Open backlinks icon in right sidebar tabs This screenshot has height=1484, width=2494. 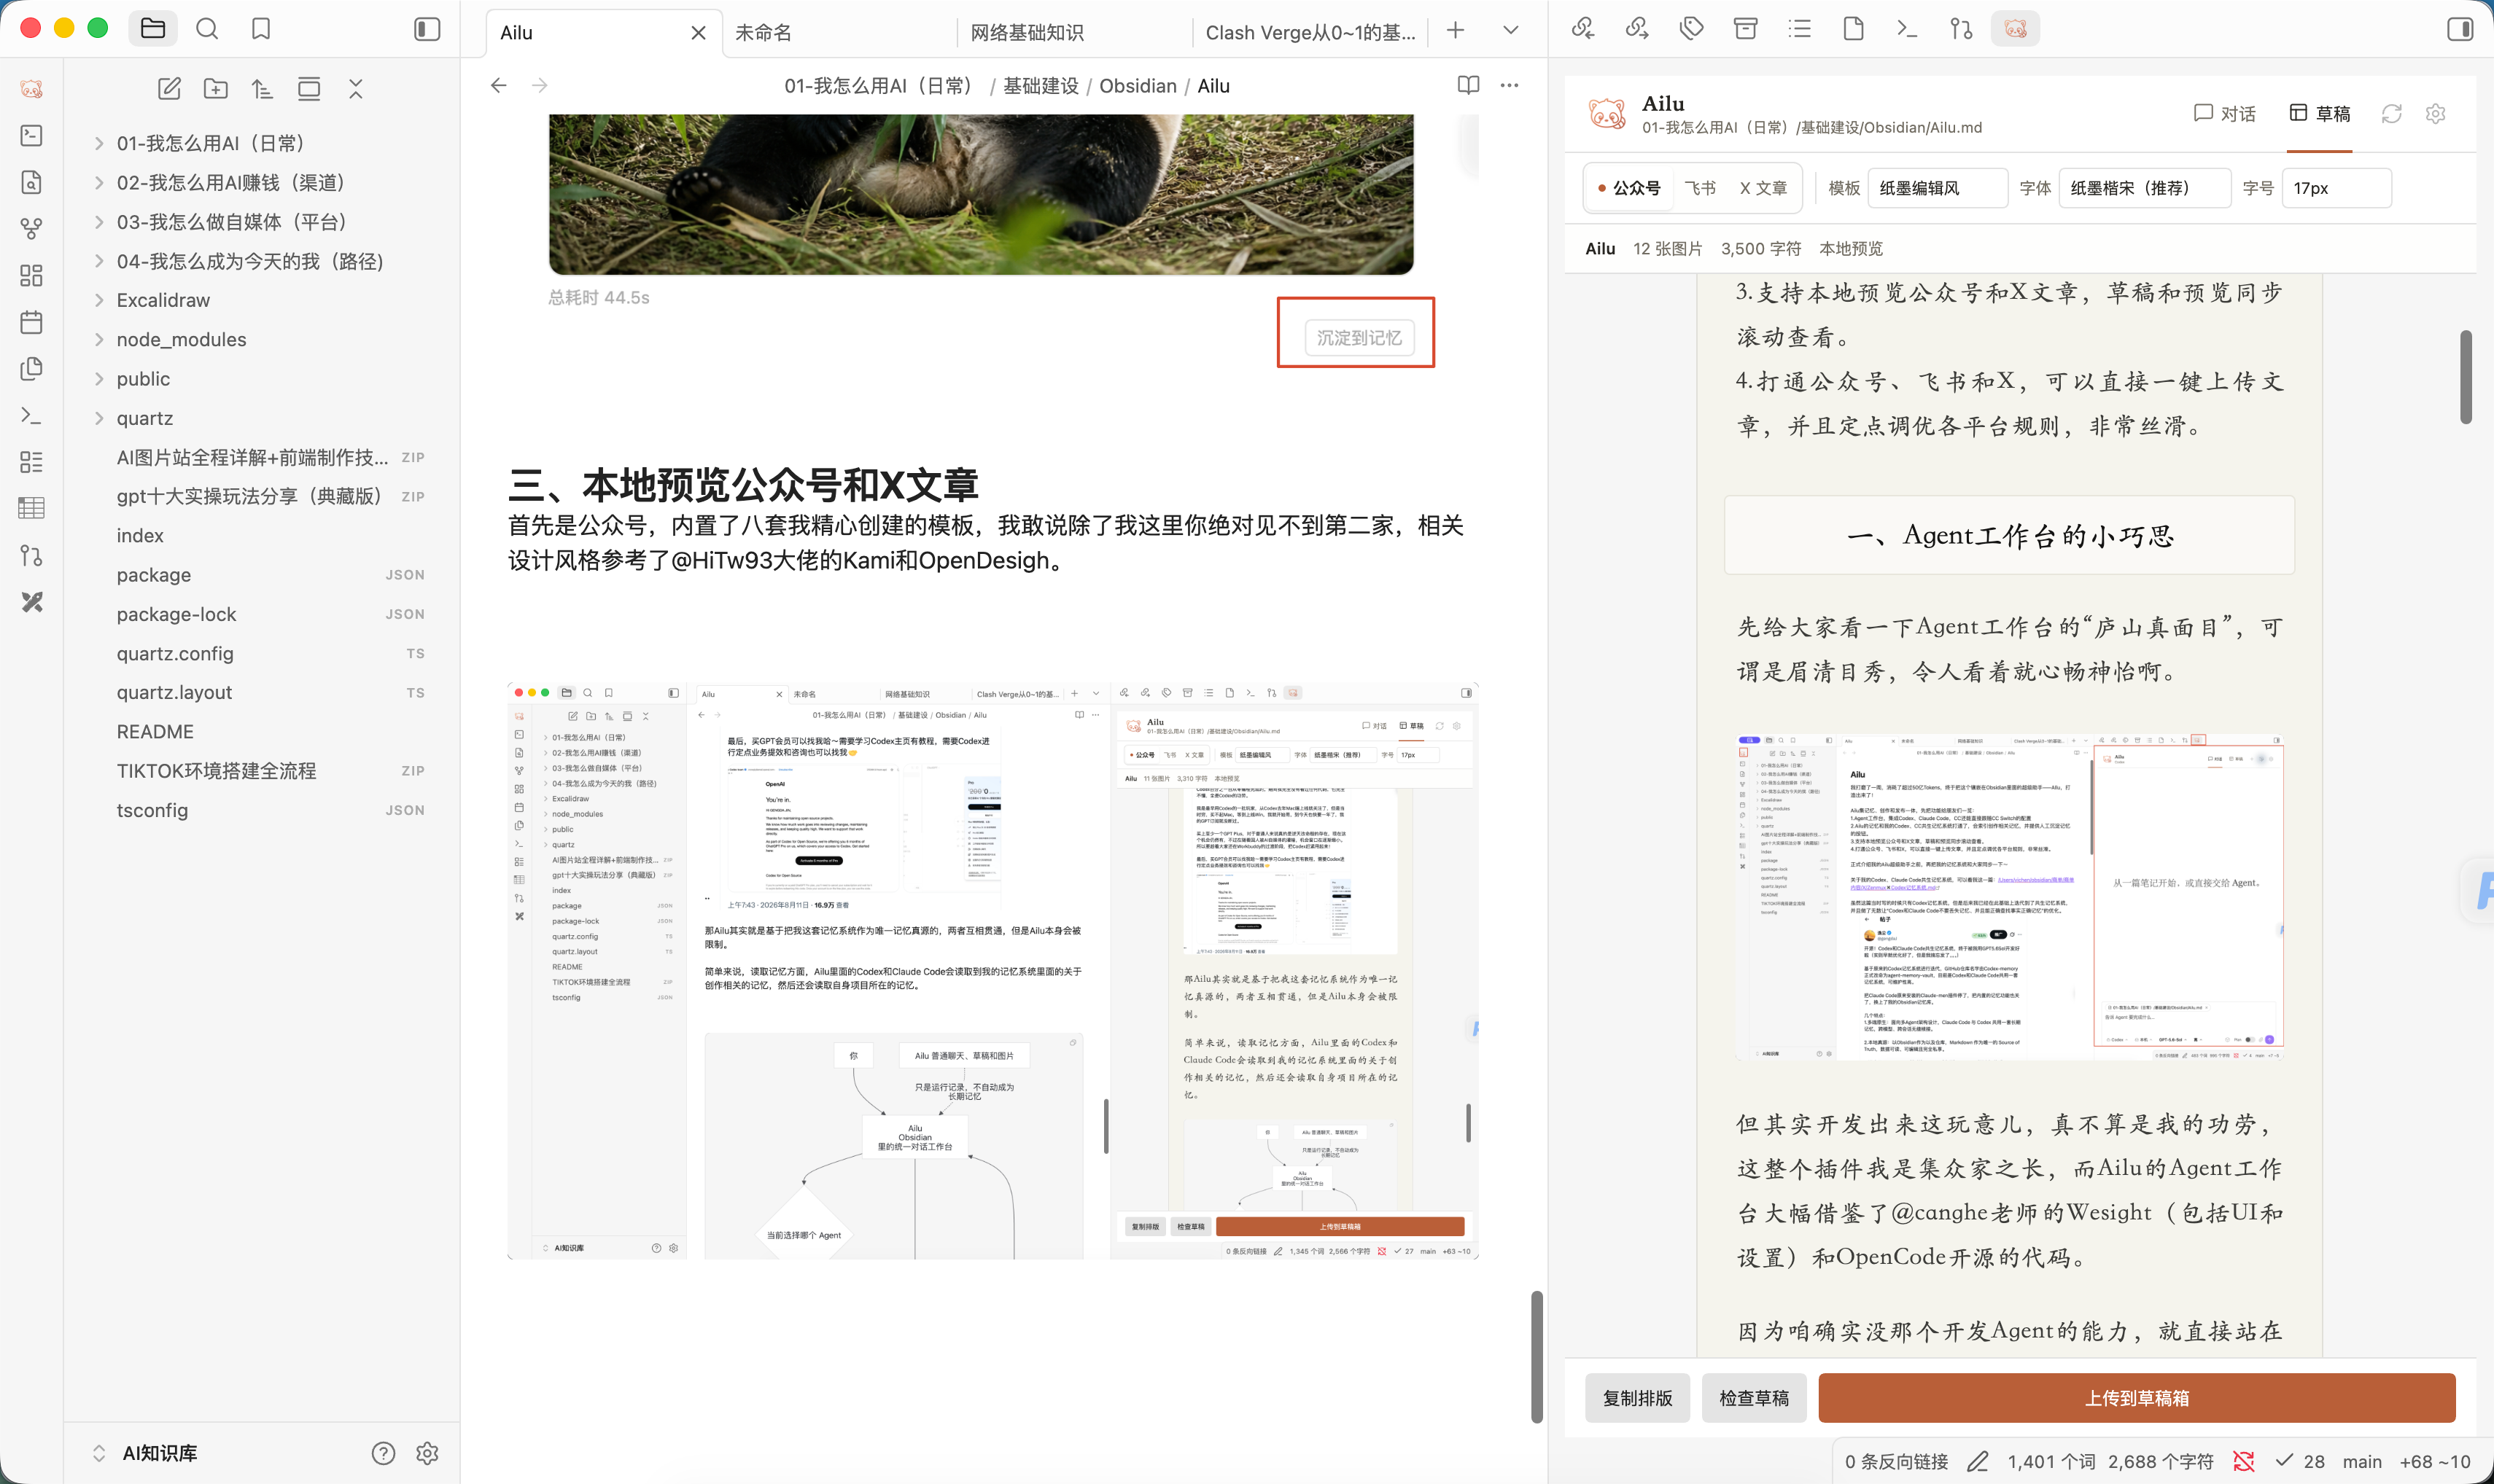tap(1582, 29)
